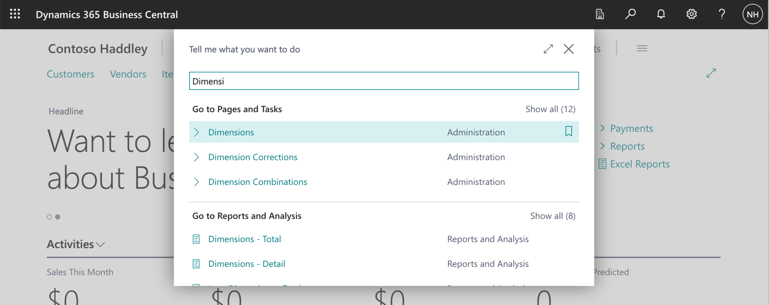Expand the Payments menu group
The height and width of the screenshot is (305, 770).
631,128
